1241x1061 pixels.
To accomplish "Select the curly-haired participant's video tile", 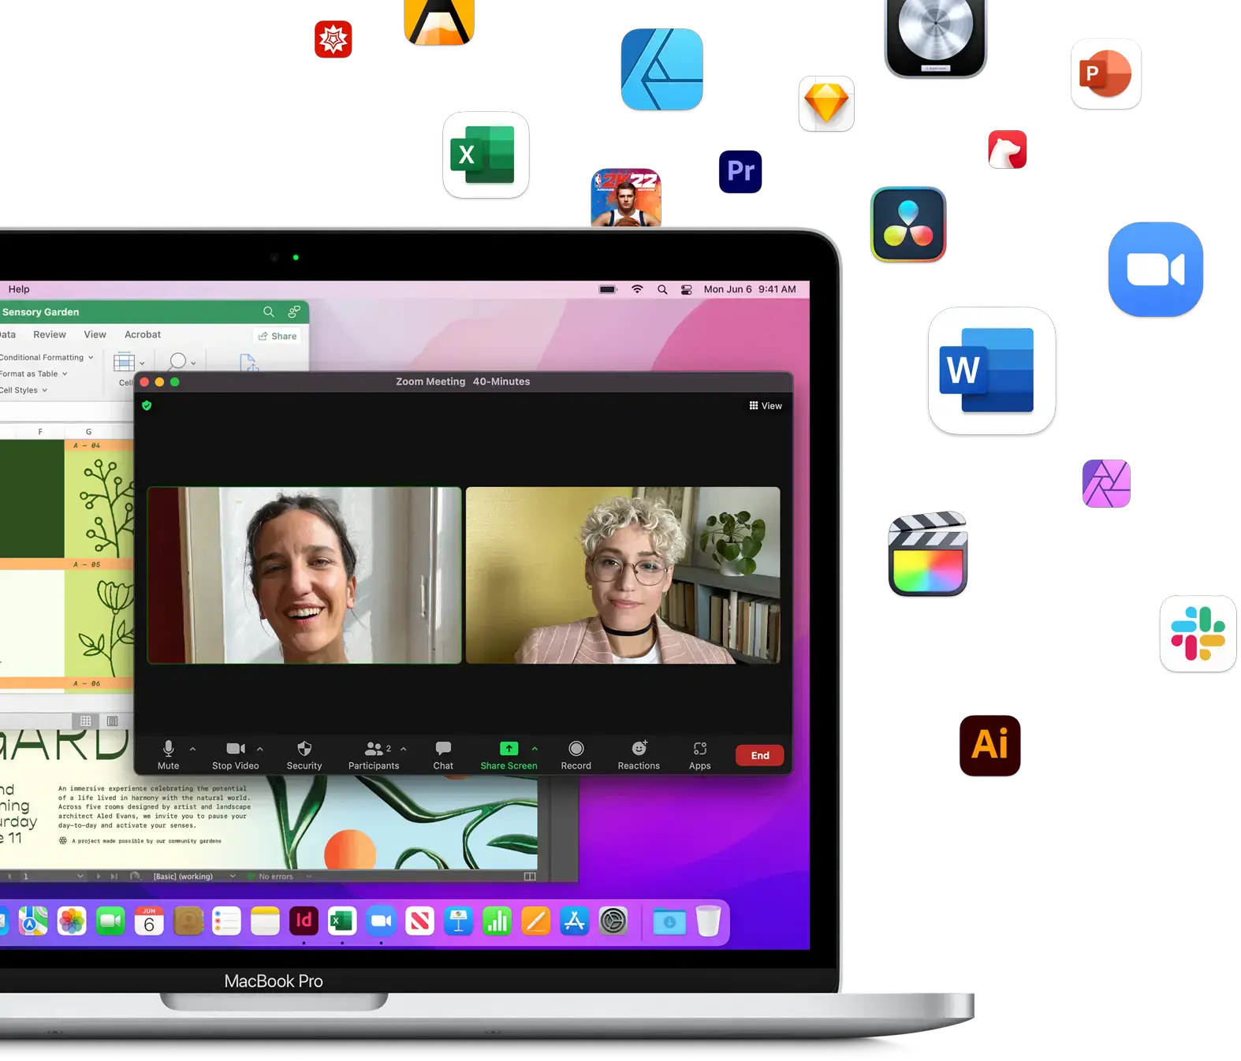I will point(623,575).
